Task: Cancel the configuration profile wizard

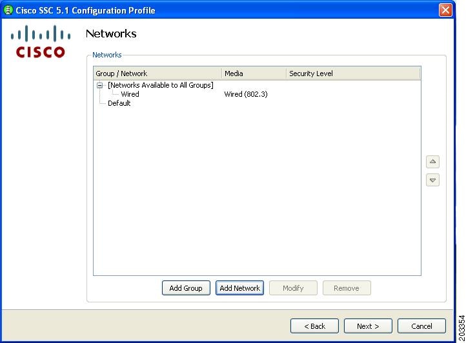Action: (x=421, y=326)
